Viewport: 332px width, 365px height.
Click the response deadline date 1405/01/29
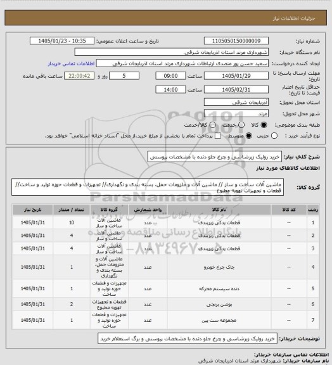236,76
